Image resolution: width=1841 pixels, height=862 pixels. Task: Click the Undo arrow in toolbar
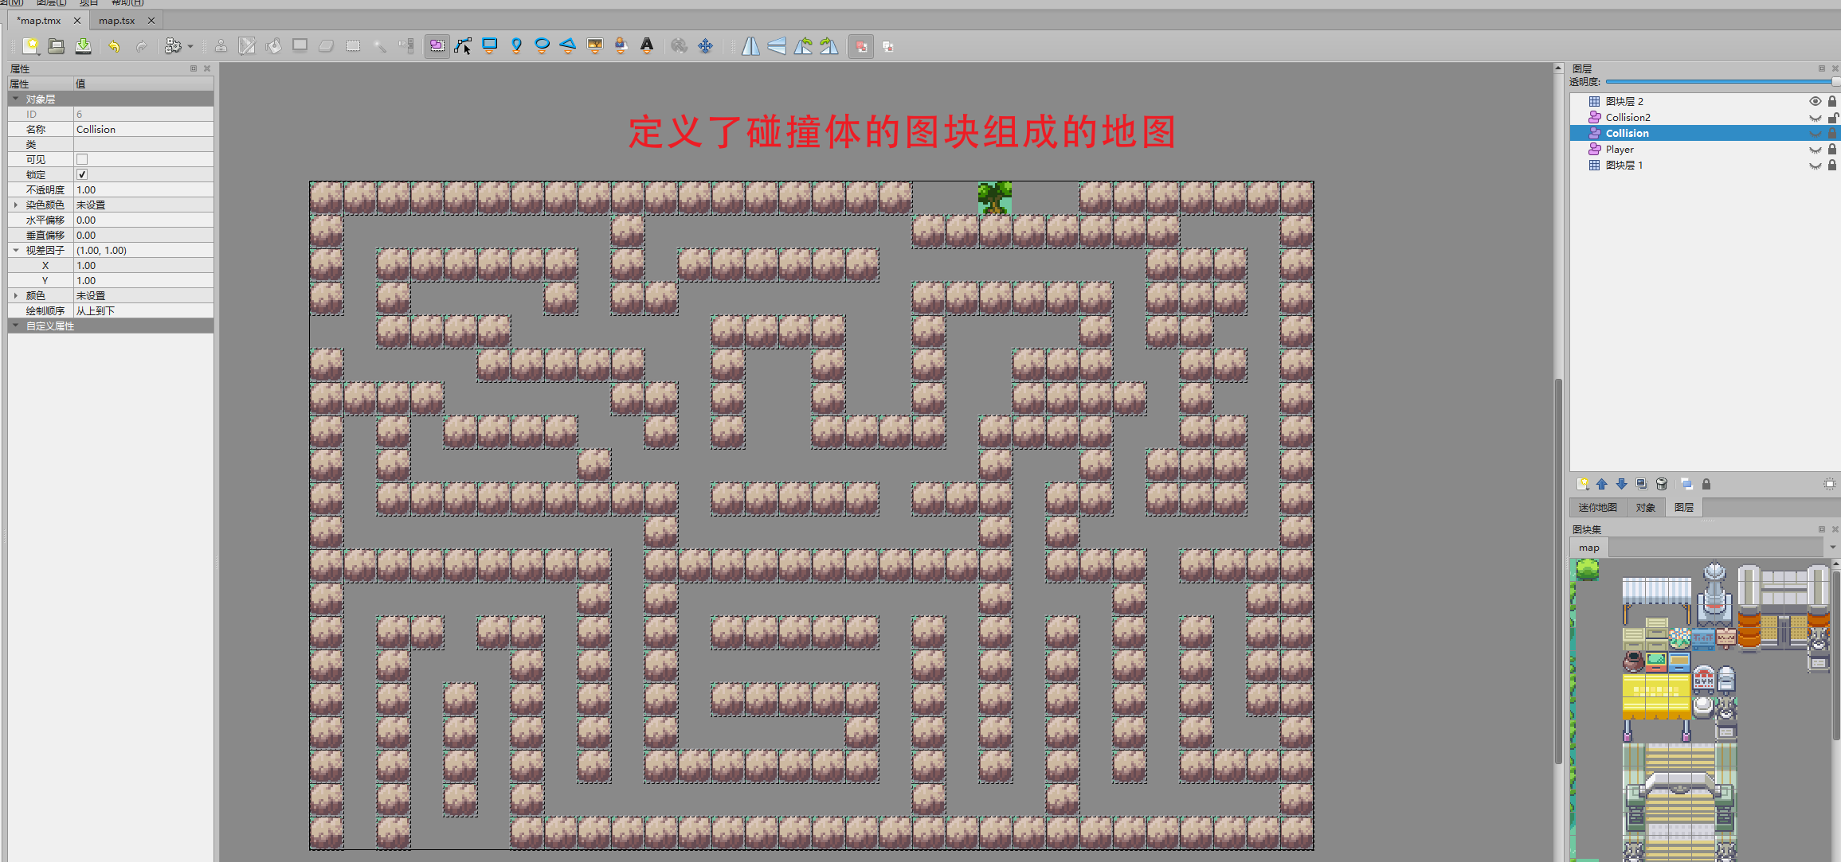tap(114, 46)
